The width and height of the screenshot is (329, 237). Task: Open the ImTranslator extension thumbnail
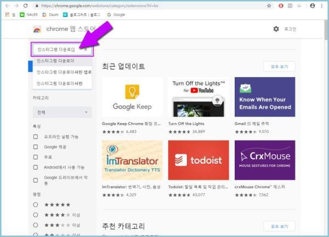point(132,160)
